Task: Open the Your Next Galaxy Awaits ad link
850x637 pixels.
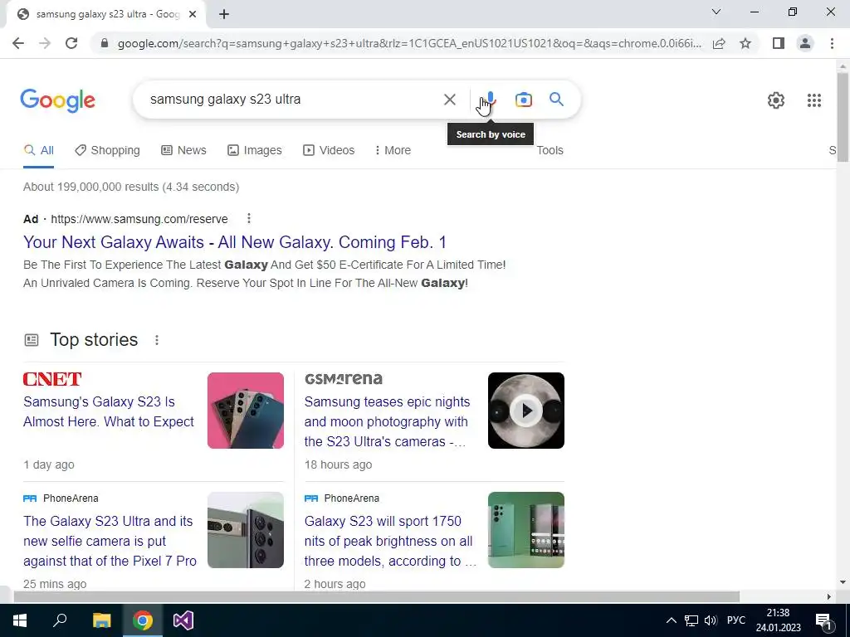Action: [235, 242]
